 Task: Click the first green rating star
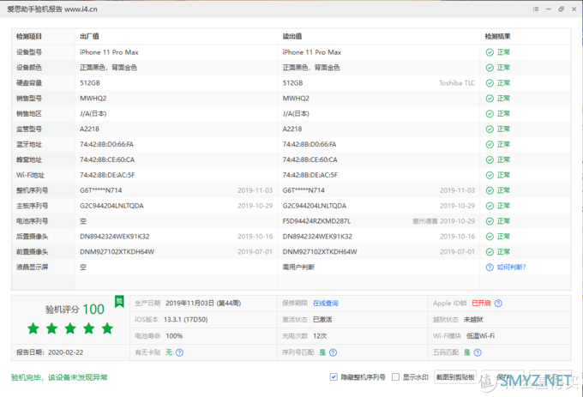pyautogui.click(x=33, y=328)
